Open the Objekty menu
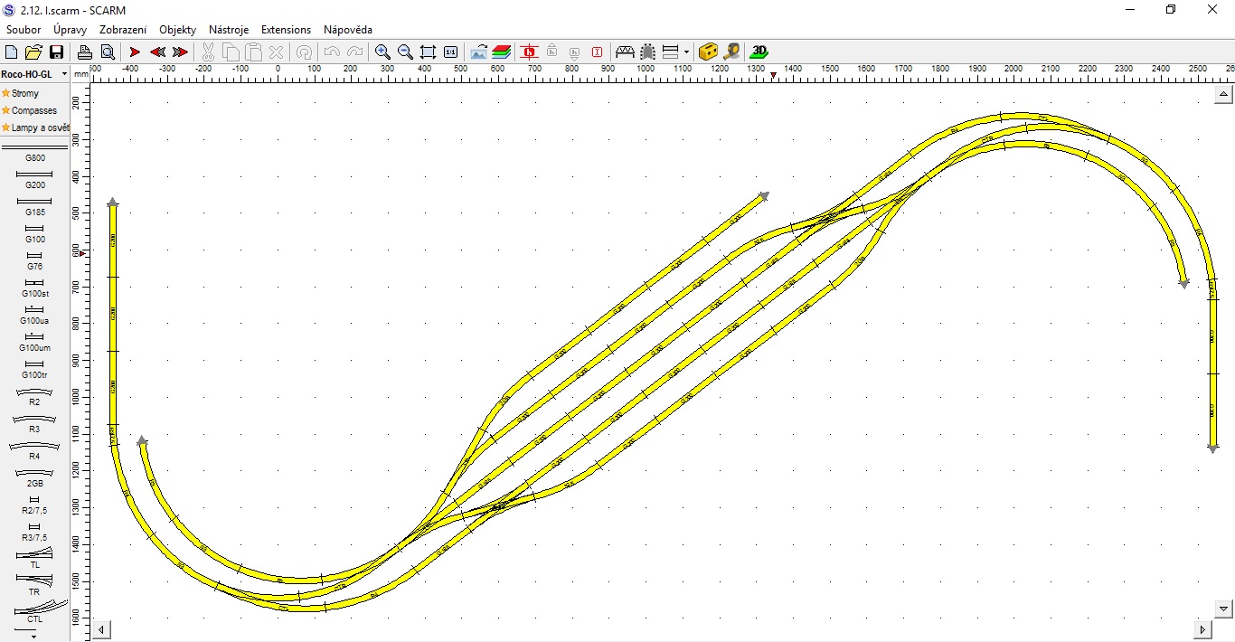Viewport: 1235px width, 642px height. click(x=177, y=30)
